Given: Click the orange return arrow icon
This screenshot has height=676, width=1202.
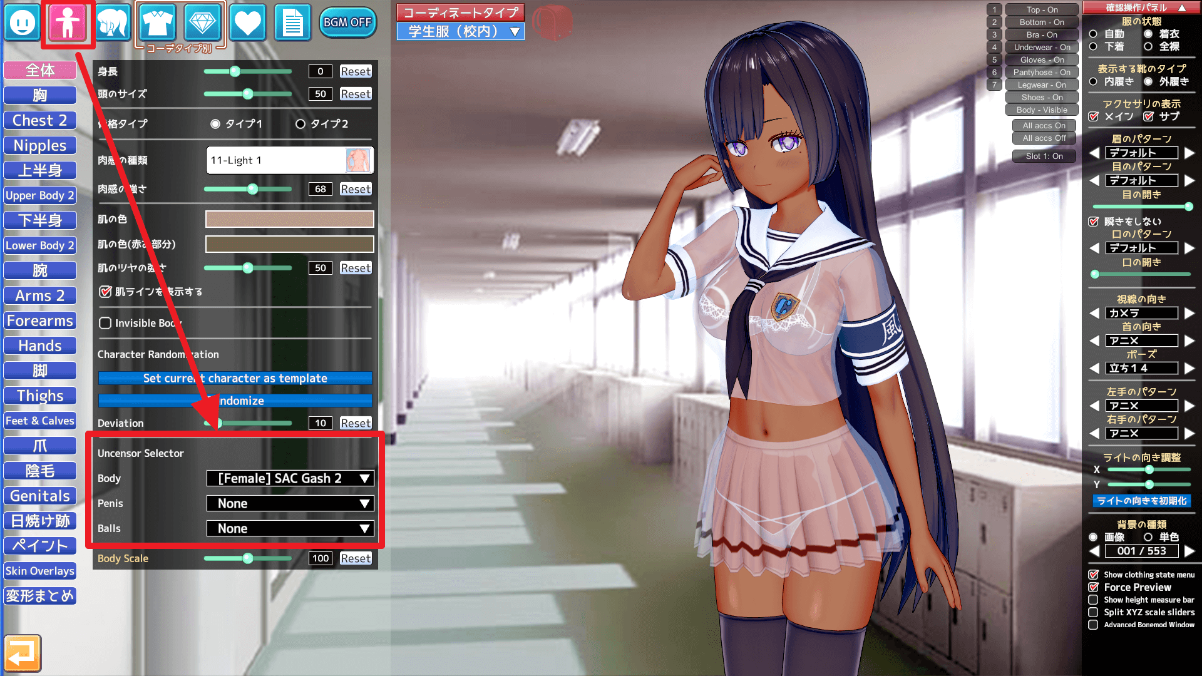Looking at the screenshot, I should point(23,653).
